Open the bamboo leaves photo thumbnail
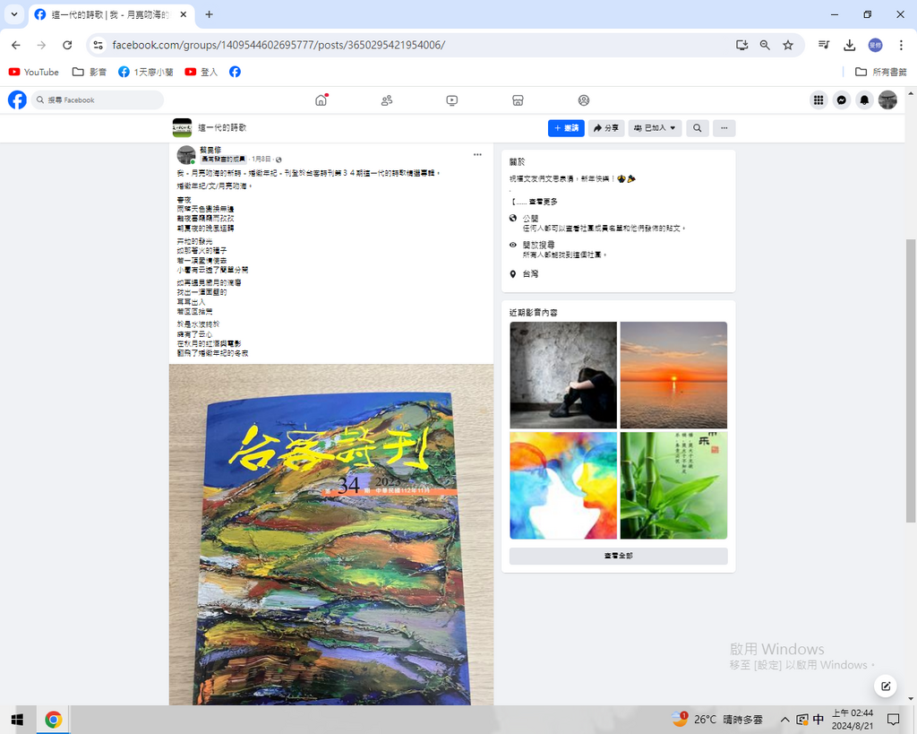917x734 pixels. [x=673, y=486]
